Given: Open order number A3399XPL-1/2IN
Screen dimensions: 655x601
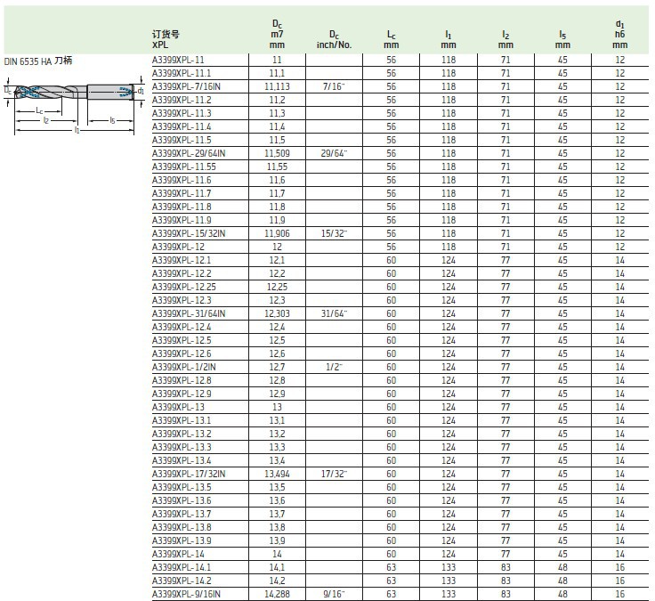Looking at the screenshot, I should 185,367.
